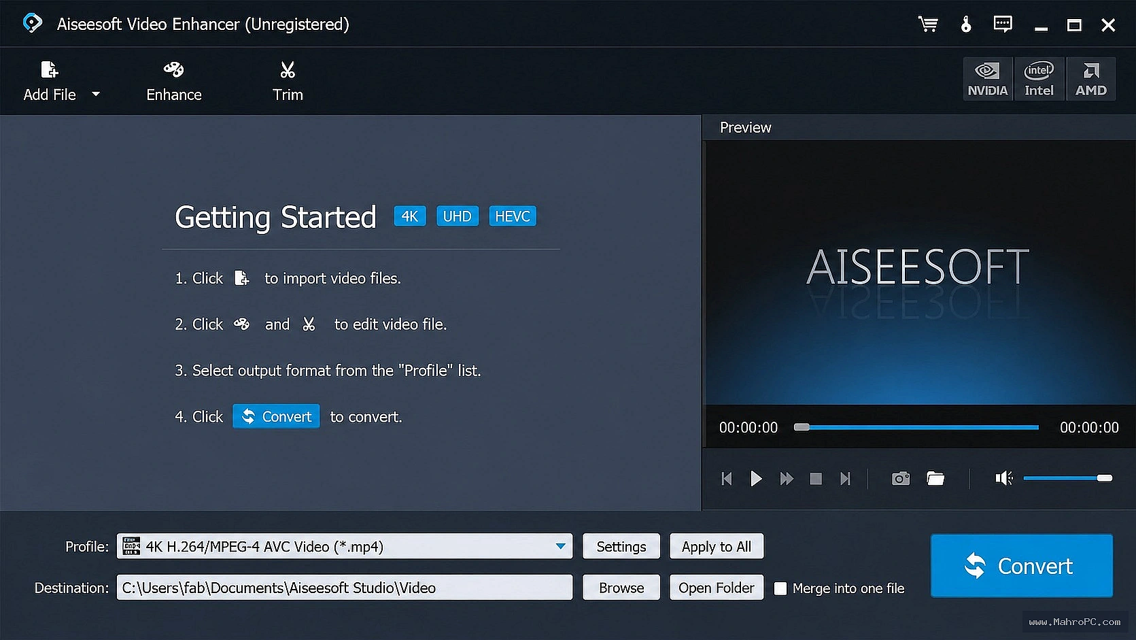Click Apply to All button
The width and height of the screenshot is (1136, 640).
click(717, 546)
